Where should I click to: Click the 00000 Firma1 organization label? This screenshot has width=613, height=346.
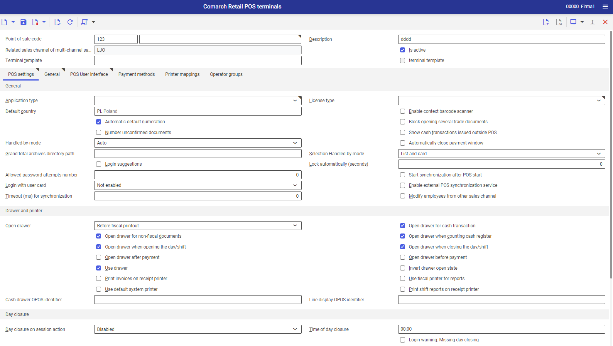pos(580,7)
